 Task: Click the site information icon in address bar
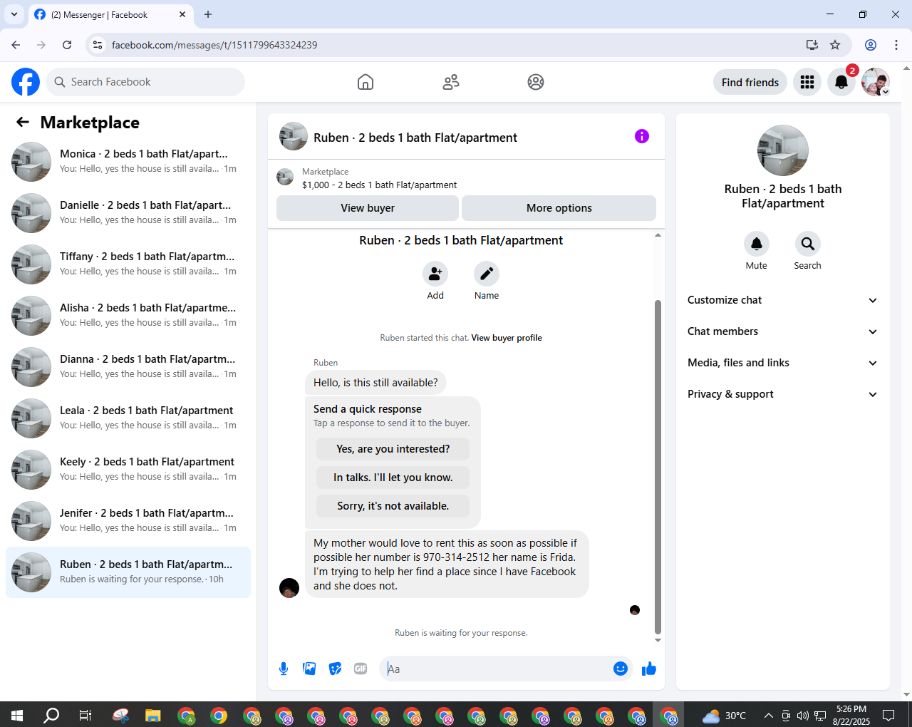pyautogui.click(x=98, y=45)
